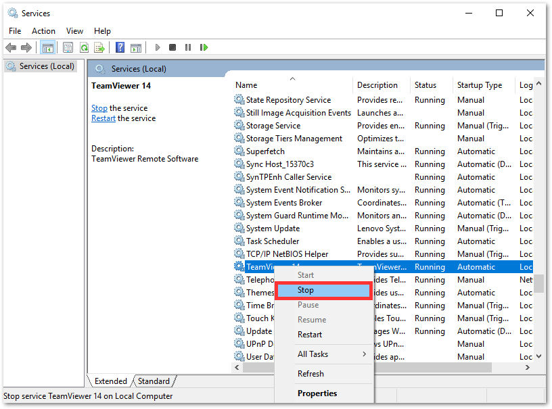Click gear icon of State Repository Service

point(239,99)
